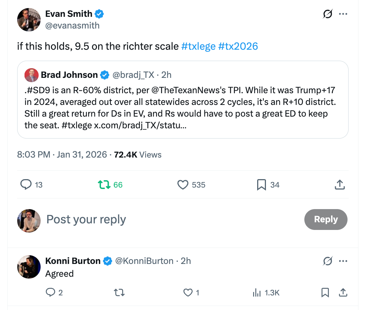368x310 pixels.
Task: Click the reply icon showing 13 comments
Action: coord(26,185)
